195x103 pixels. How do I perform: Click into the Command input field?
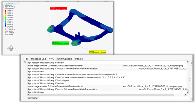114,98
